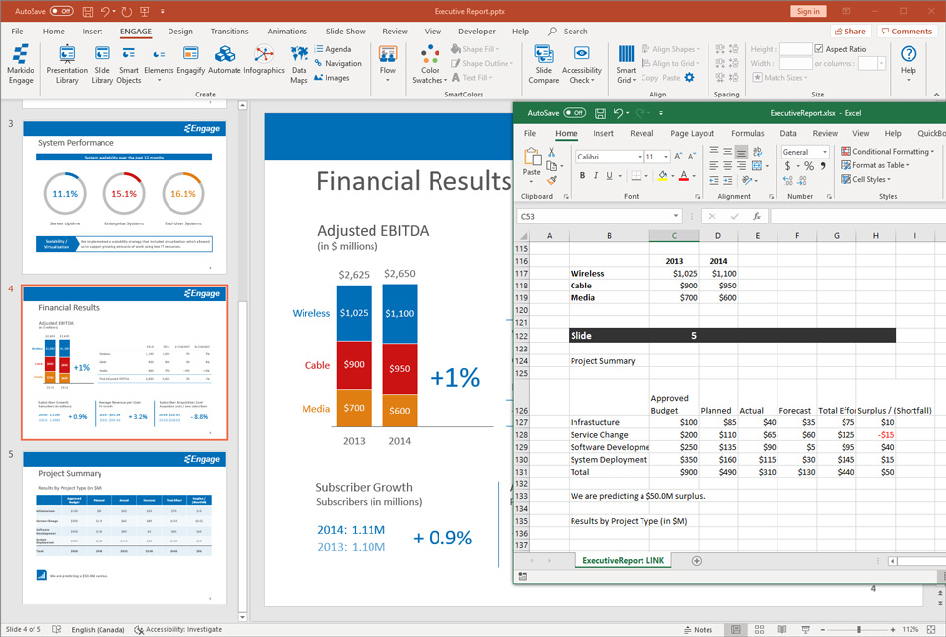Image resolution: width=946 pixels, height=637 pixels.
Task: Open Excel Name Box dropdown
Action: pos(676,216)
